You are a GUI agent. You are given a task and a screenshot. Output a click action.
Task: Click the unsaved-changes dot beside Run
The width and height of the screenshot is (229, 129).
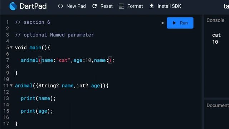point(162,23)
